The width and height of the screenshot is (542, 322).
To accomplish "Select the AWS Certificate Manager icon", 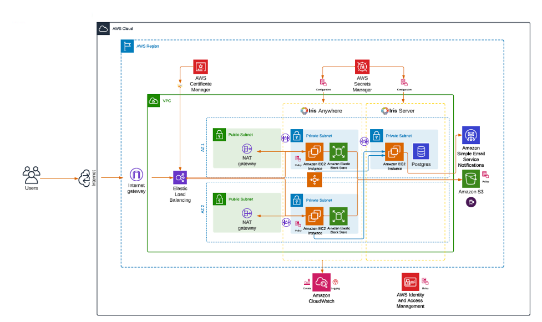I will click(200, 67).
